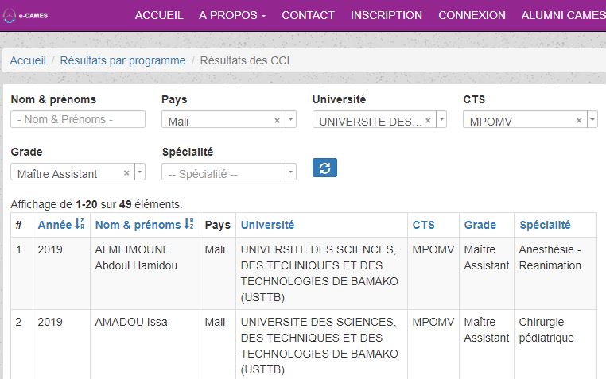Open the Spécialité dropdown
The height and width of the screenshot is (379, 606).
[228, 173]
